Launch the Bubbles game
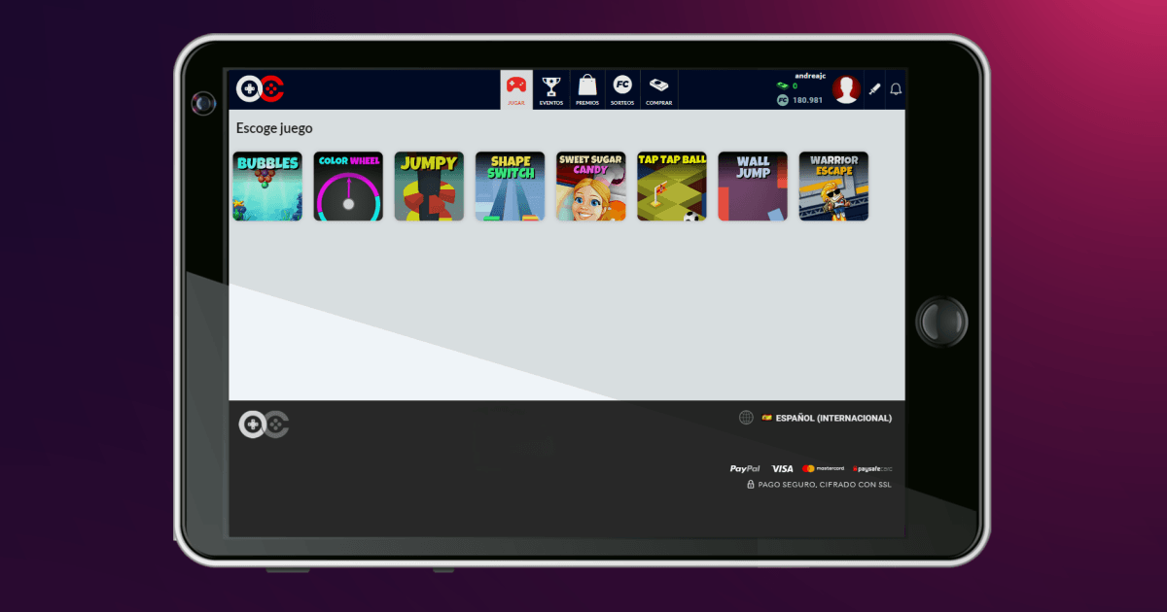The height and width of the screenshot is (612, 1167). click(267, 186)
